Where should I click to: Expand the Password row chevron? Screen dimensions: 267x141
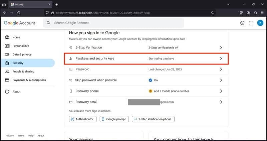tap(221, 69)
